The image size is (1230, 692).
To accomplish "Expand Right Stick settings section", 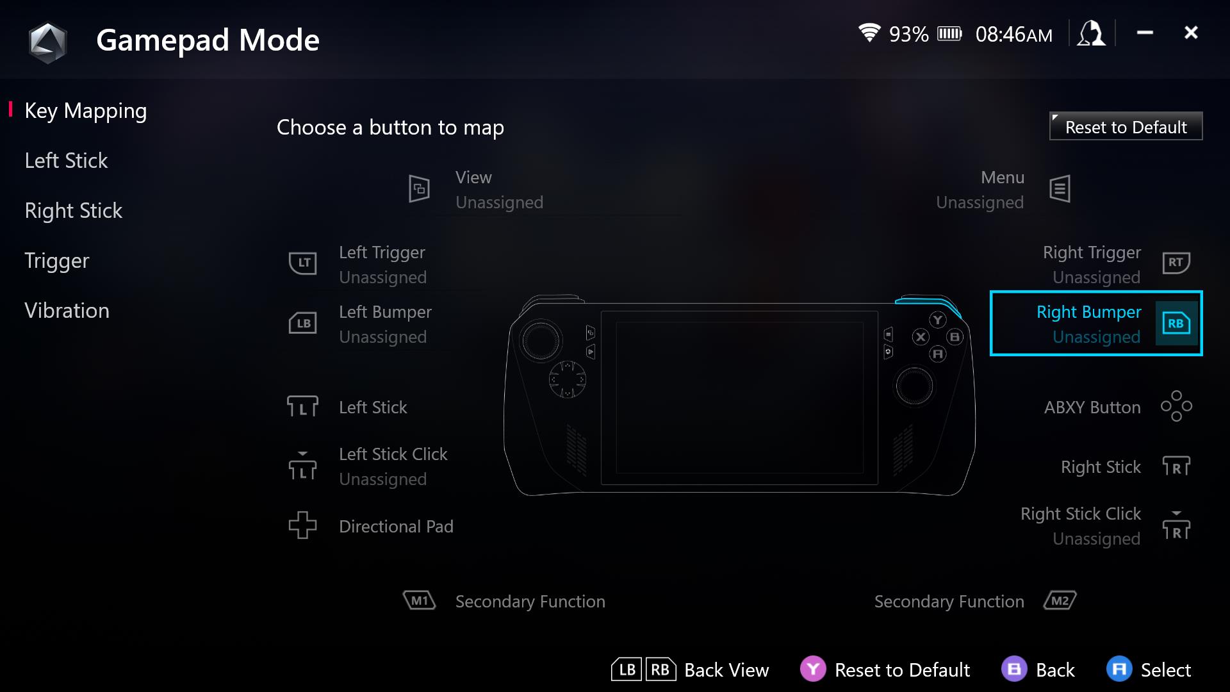I will tap(72, 210).
